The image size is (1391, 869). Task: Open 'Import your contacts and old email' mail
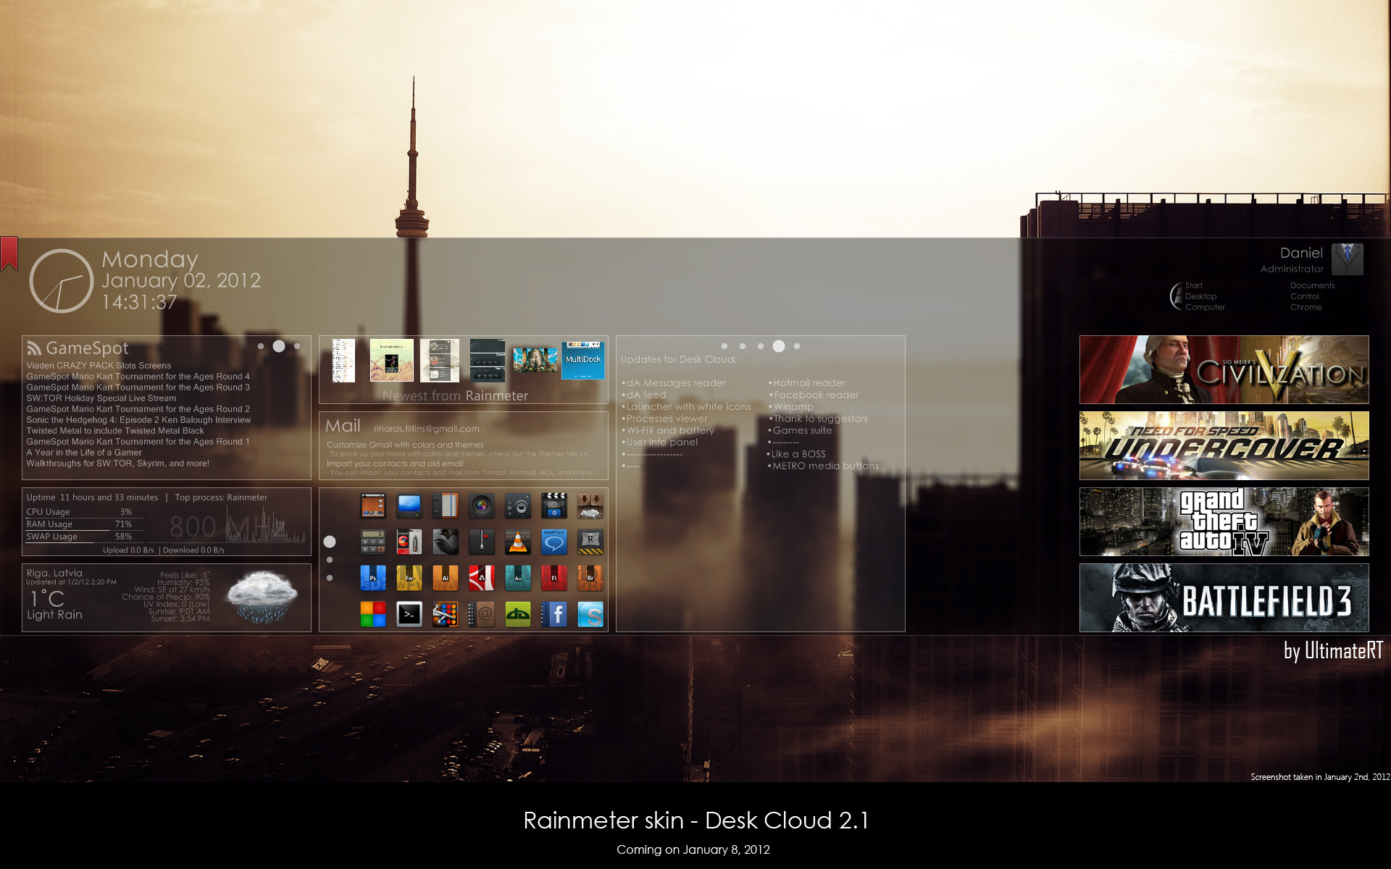pos(395,463)
